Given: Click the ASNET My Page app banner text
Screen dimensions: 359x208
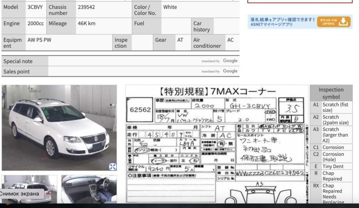Looking at the screenshot, I should click(x=282, y=22).
